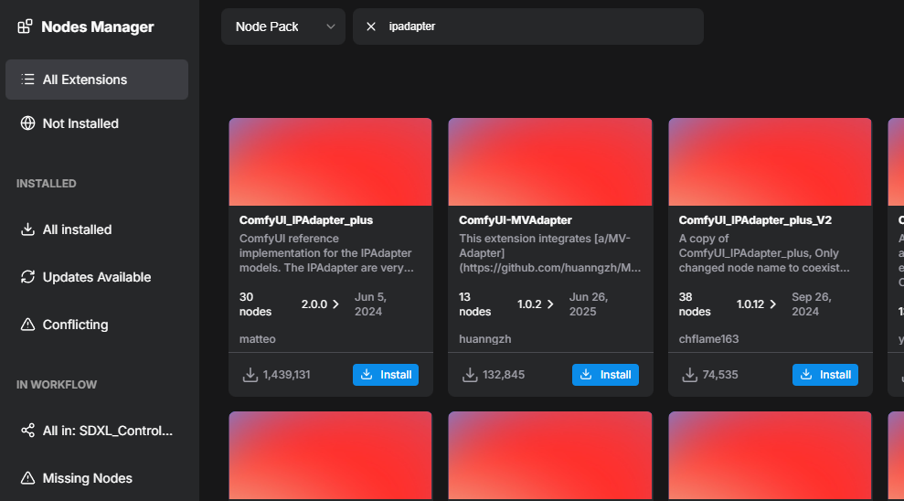Click the Conflicting warning triangle icon
The height and width of the screenshot is (501, 904).
point(27,325)
